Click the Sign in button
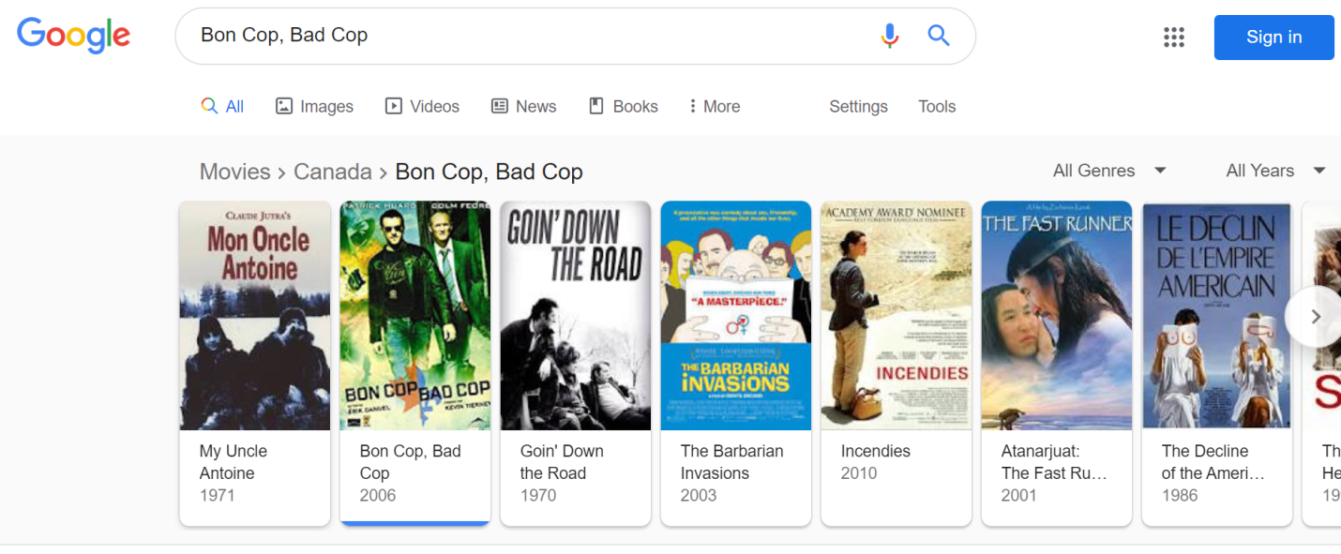The image size is (1341, 554). pyautogui.click(x=1273, y=37)
